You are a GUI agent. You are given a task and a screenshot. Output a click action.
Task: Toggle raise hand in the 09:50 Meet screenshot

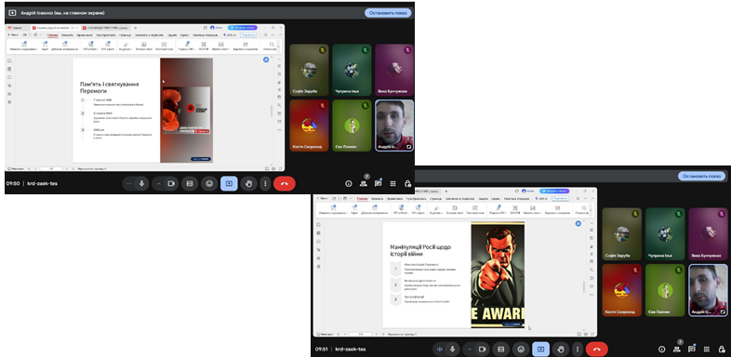click(248, 184)
